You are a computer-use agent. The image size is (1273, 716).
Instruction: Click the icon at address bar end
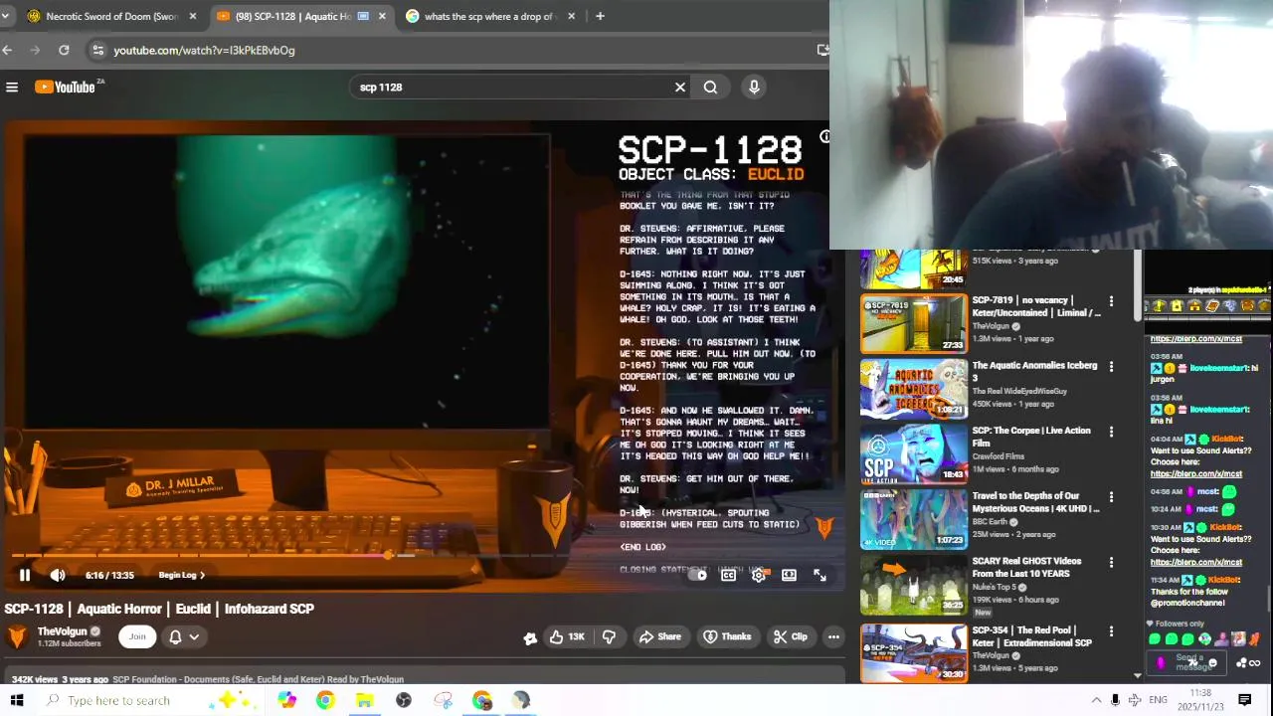coord(822,50)
